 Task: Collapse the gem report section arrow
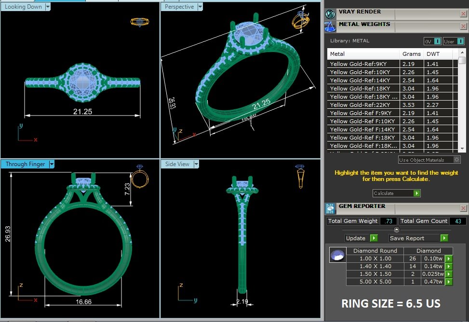coord(397,230)
